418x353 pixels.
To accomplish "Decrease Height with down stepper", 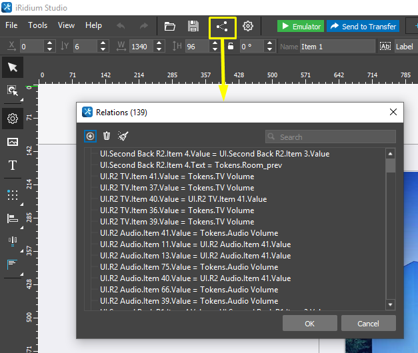I will coord(215,49).
